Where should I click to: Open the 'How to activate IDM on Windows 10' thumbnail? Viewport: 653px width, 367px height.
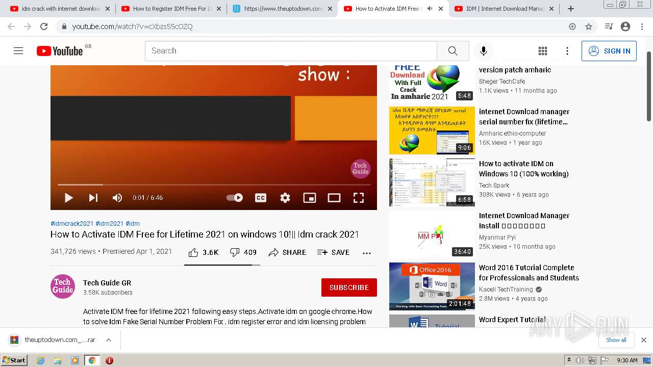pos(432,182)
